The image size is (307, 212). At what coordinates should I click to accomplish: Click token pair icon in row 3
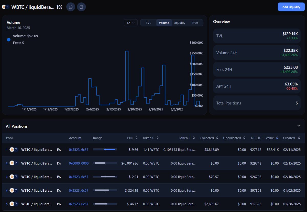click(x=14, y=177)
